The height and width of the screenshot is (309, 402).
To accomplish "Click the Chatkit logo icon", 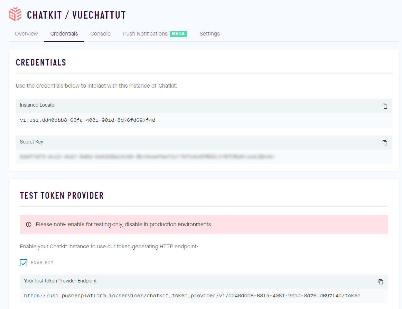I will click(x=15, y=14).
